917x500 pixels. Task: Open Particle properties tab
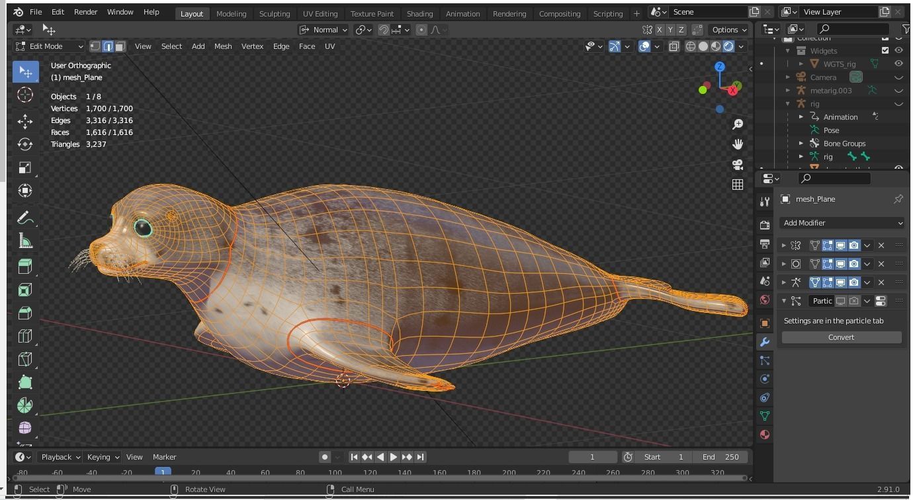tap(765, 360)
